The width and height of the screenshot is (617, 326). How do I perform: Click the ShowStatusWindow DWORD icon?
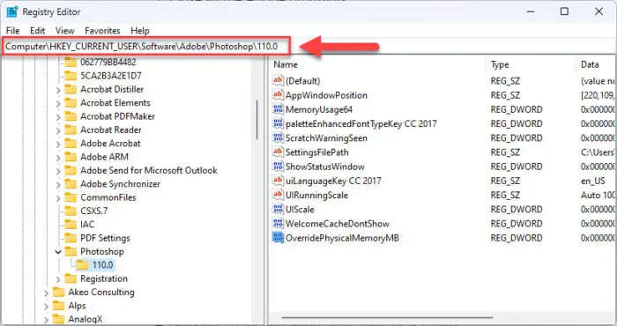point(278,167)
